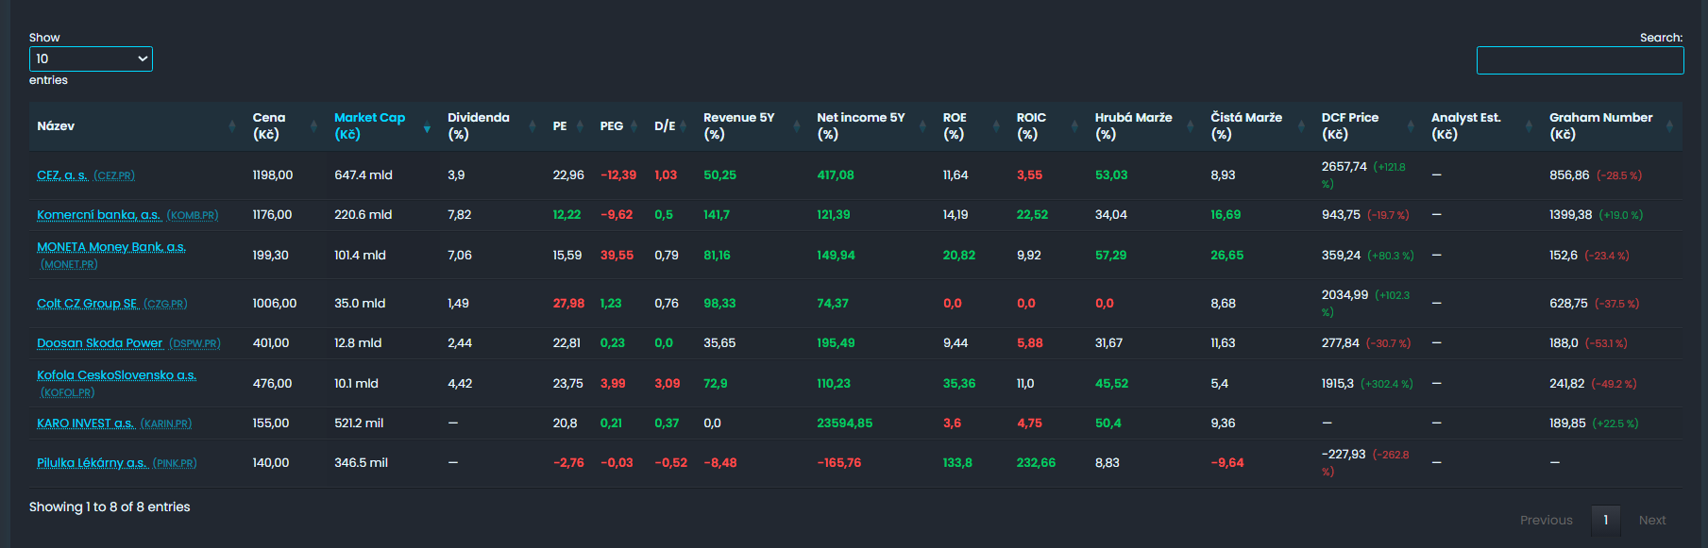Screen dimensions: 1708x548
Task: Select Pilulka PE value -2,76
Action: 568,463
